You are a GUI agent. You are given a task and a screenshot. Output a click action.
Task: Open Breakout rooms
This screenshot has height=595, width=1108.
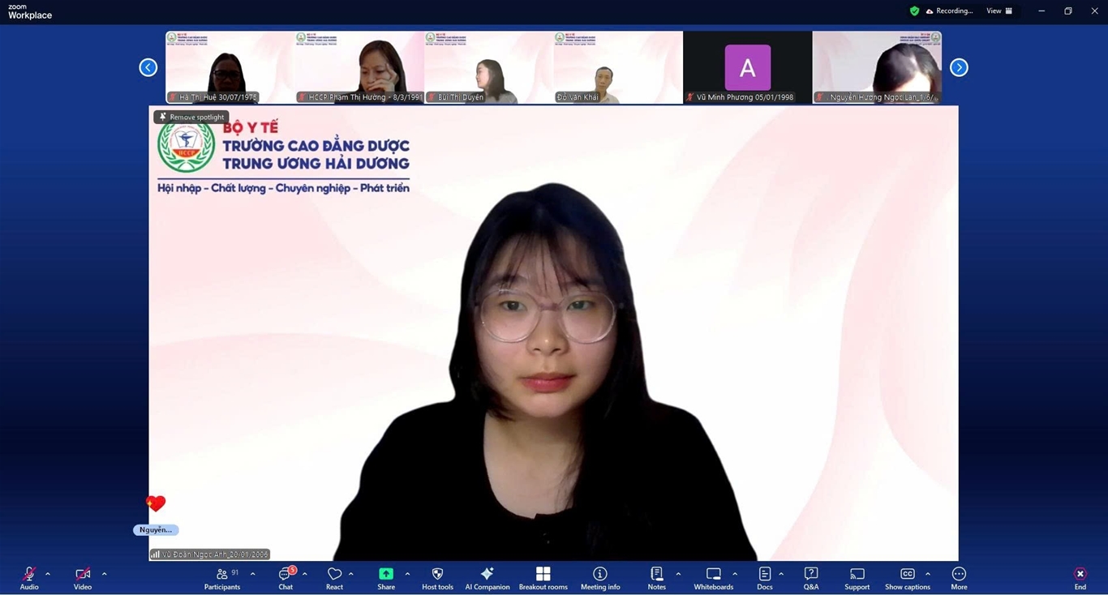pyautogui.click(x=543, y=578)
